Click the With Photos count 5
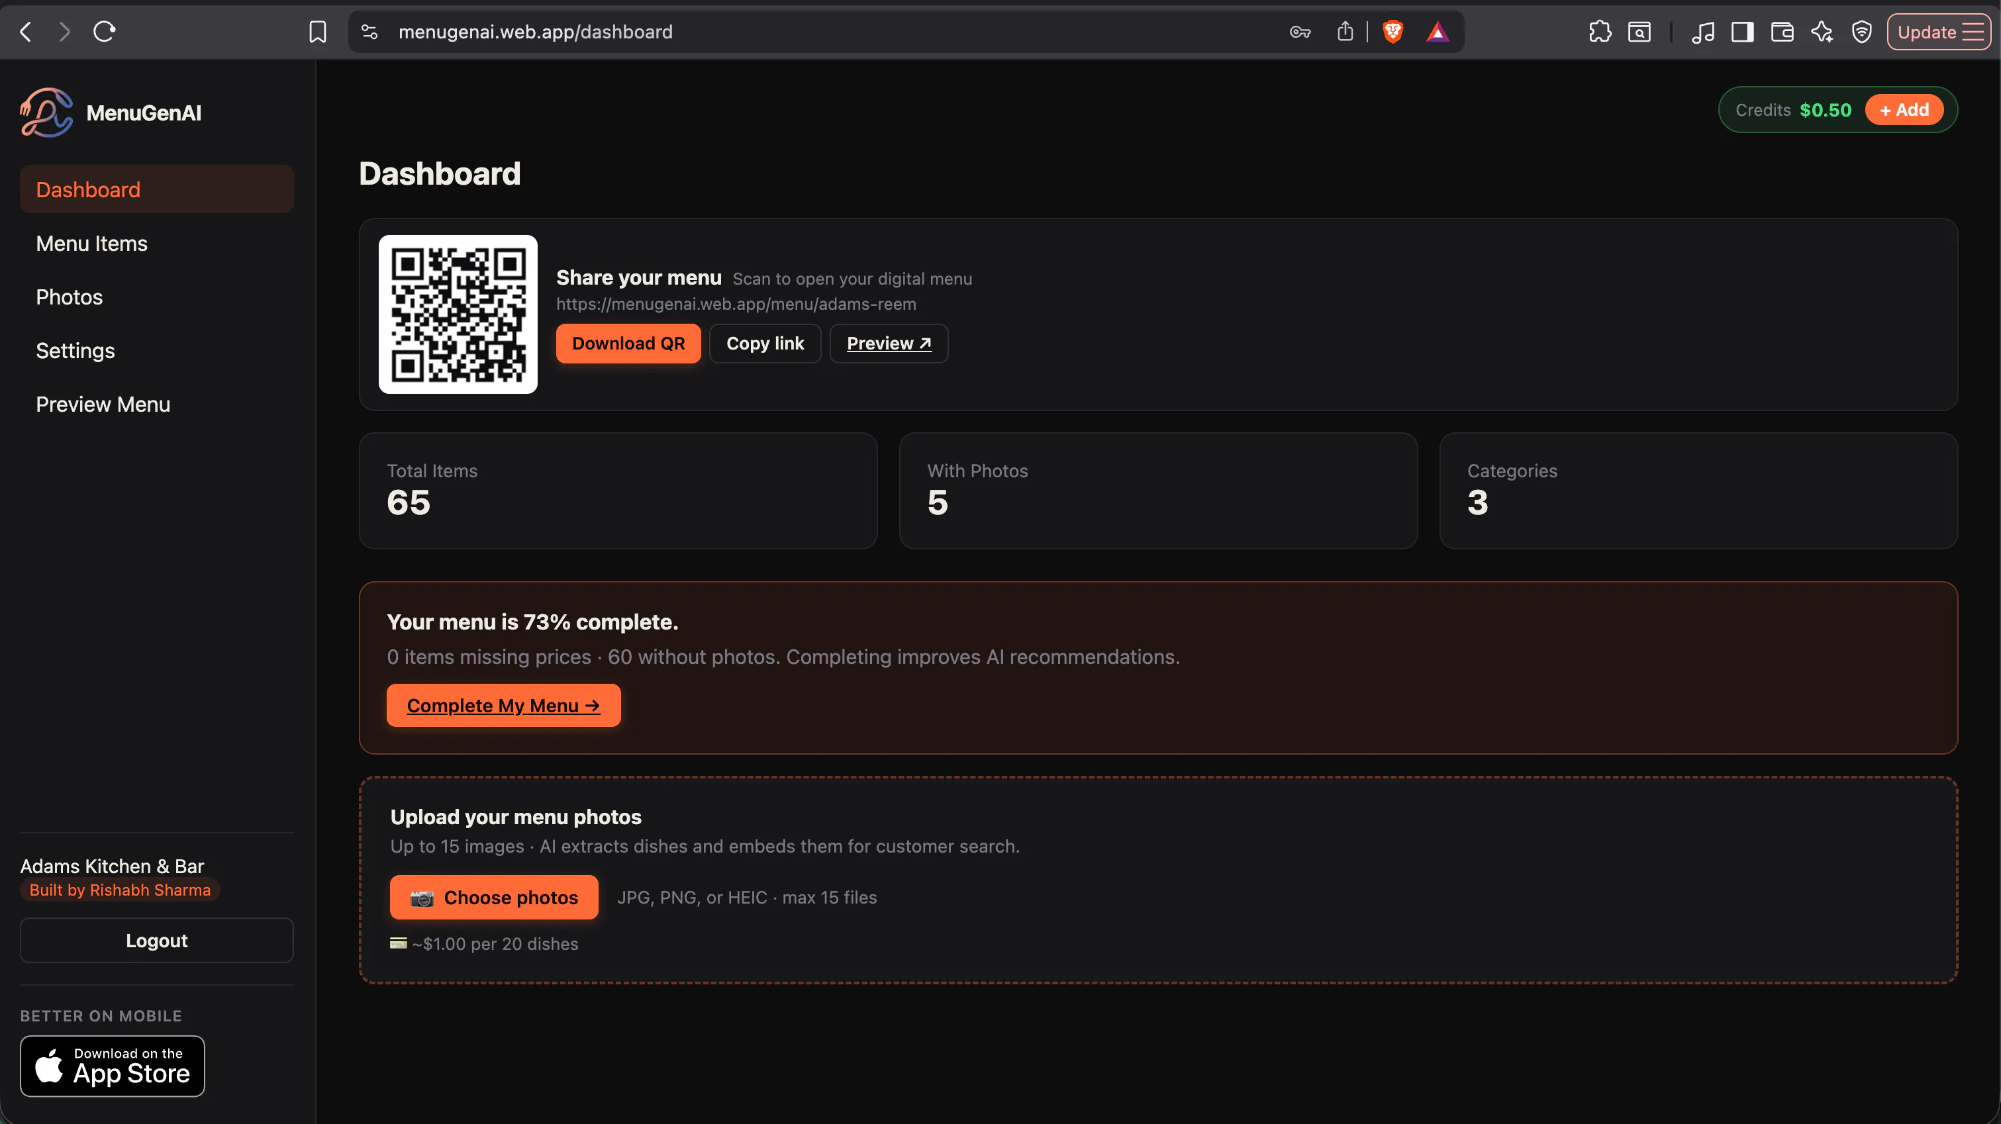Screen dimensions: 2001x1124 click(x=938, y=502)
